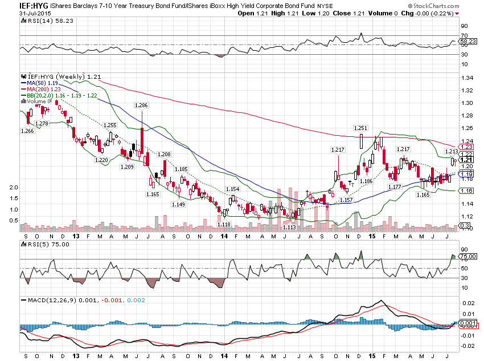This screenshot has width=484, height=361.
Task: Click the 1.149 price label
Action: pos(178,204)
